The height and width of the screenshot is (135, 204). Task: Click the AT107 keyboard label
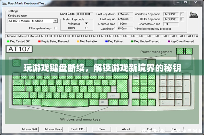click(19, 49)
